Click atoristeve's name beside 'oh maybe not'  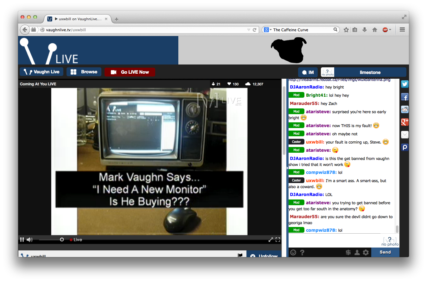pyautogui.click(x=318, y=134)
